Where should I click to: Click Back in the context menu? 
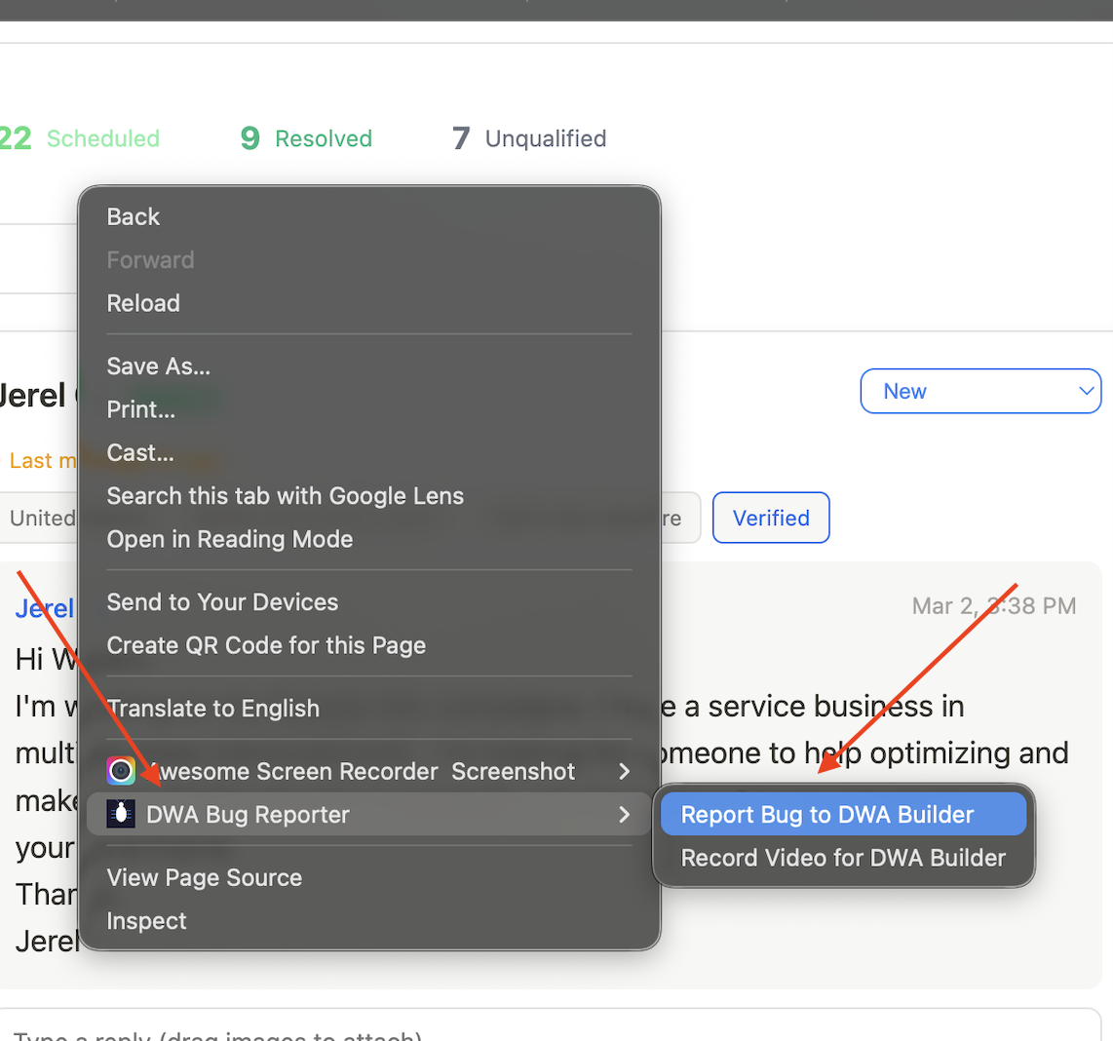134,216
